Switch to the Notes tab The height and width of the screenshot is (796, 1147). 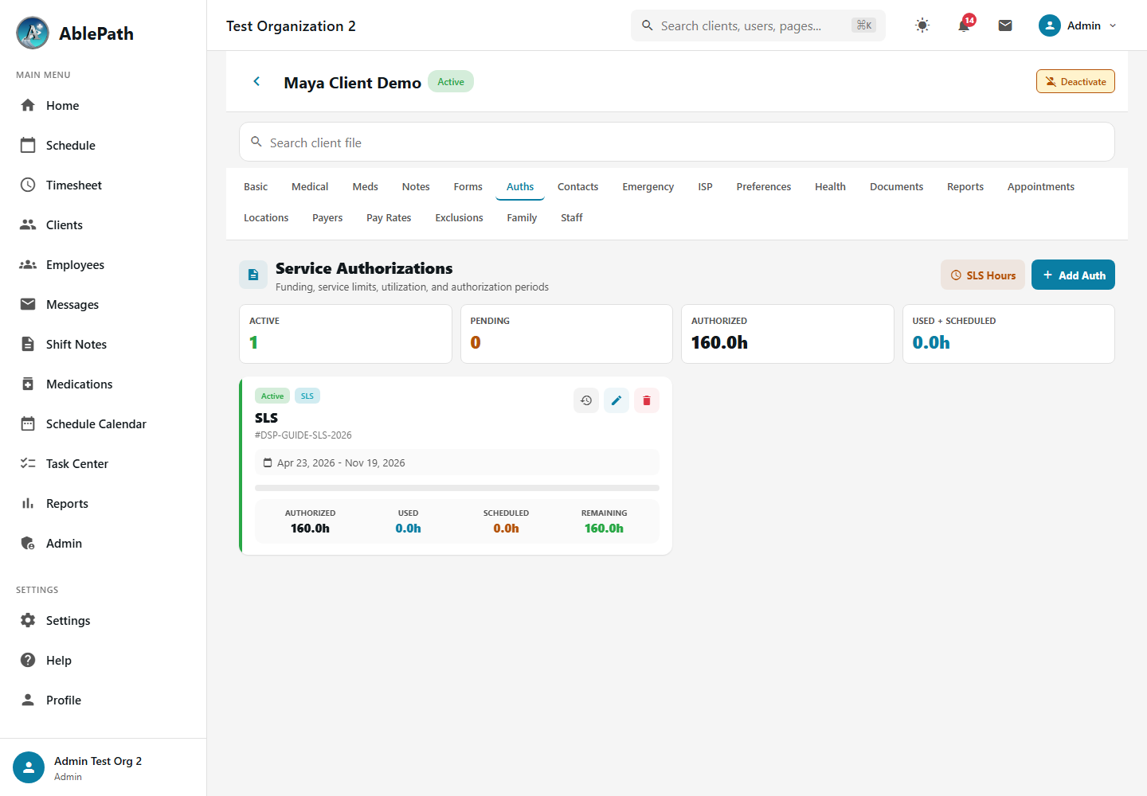pos(416,187)
